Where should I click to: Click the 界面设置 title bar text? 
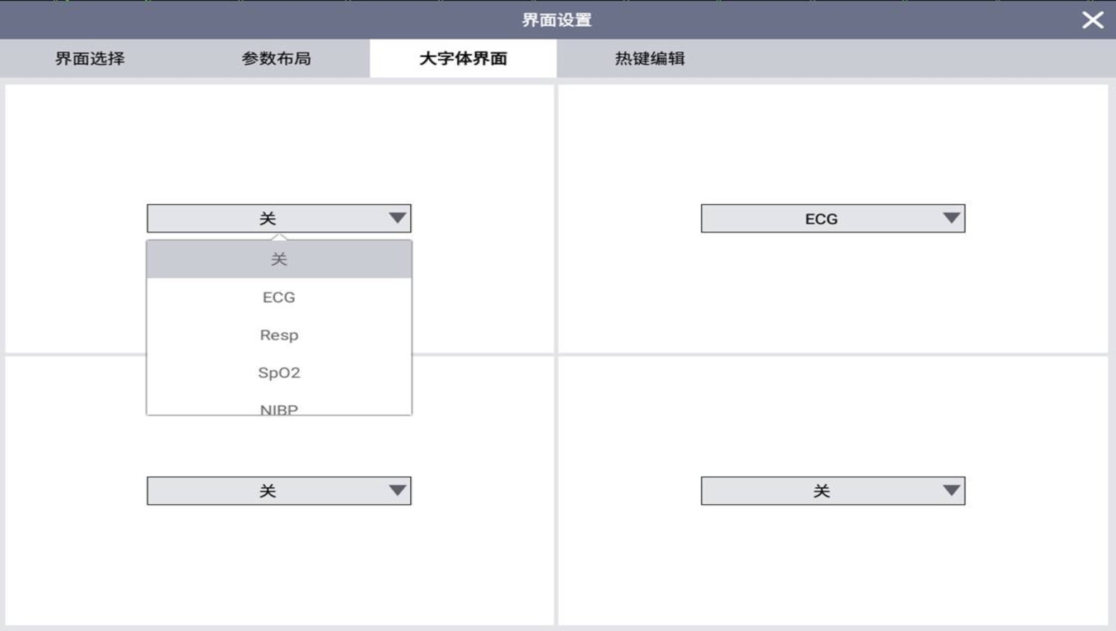(557, 20)
